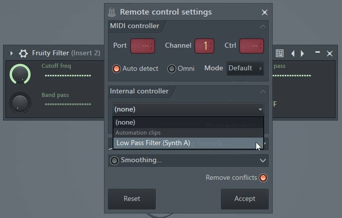Click the Port number field

click(143, 46)
